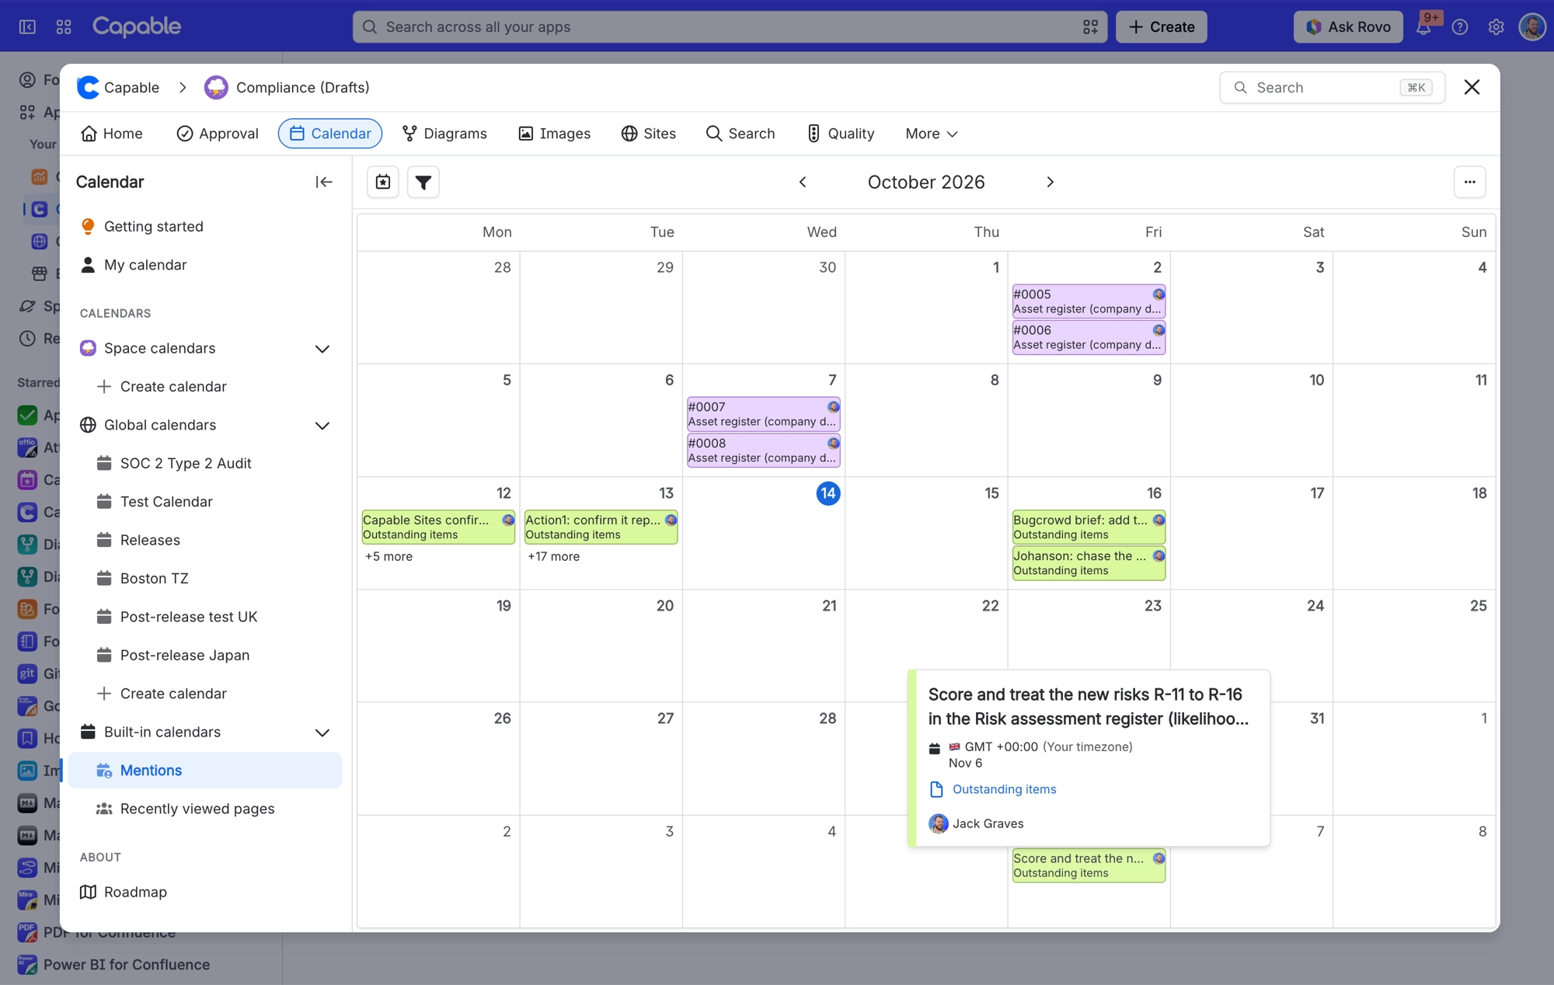Open Getting started in sidebar
The width and height of the screenshot is (1554, 985).
tap(205, 226)
